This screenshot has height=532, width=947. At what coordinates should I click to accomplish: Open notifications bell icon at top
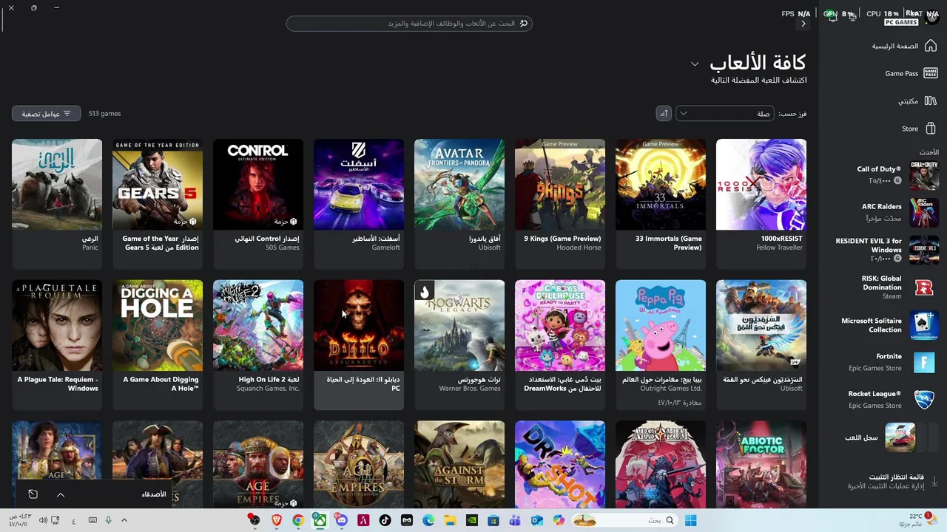tap(833, 18)
